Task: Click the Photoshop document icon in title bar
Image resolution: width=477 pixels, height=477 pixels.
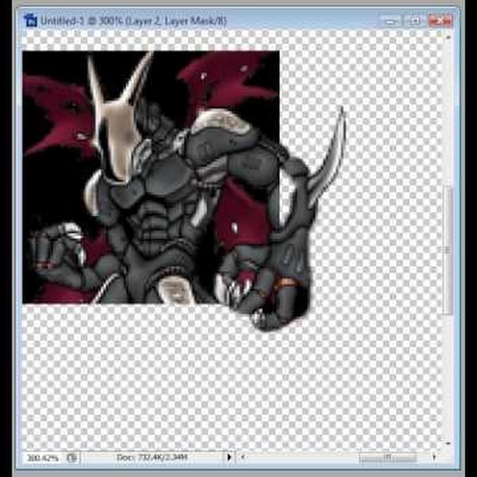Action: pos(30,21)
